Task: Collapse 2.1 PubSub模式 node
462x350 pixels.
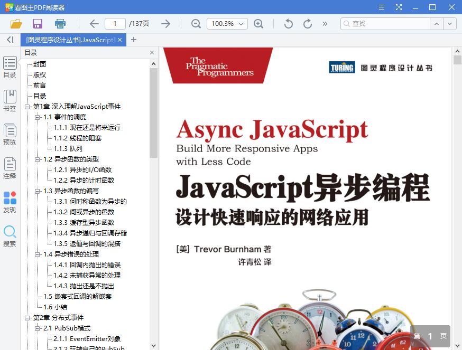Action: click(x=38, y=328)
